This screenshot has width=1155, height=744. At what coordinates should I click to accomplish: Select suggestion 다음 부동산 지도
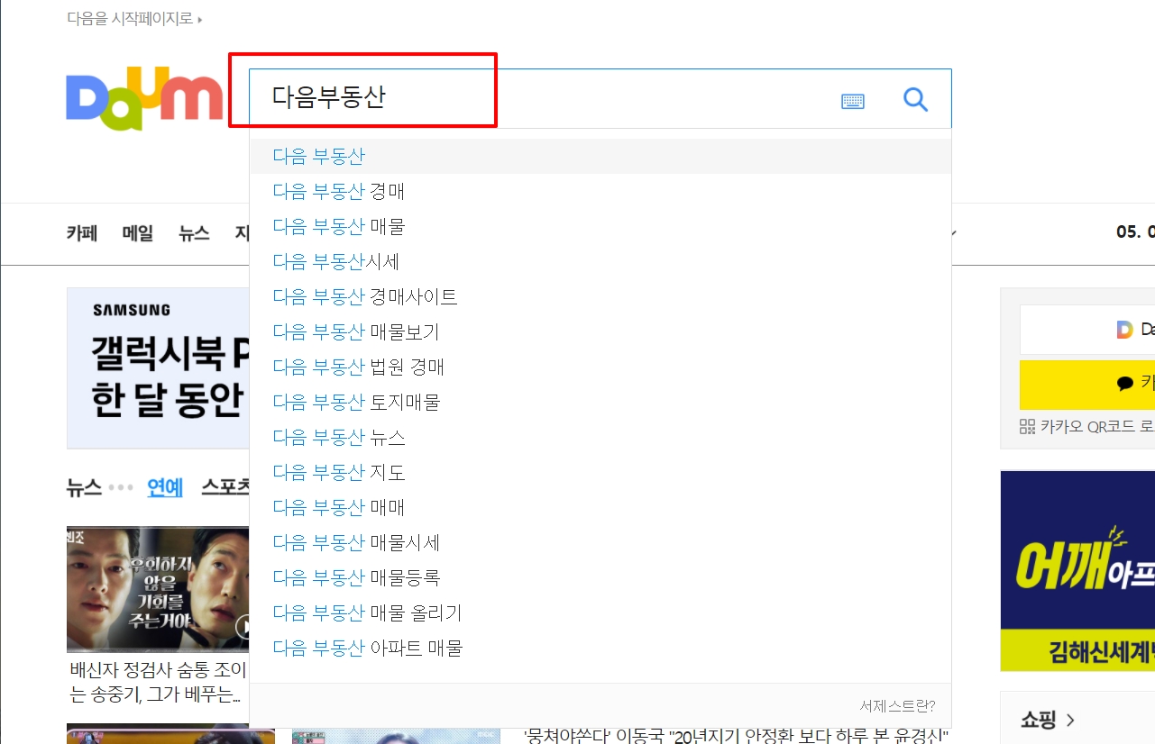[600, 472]
